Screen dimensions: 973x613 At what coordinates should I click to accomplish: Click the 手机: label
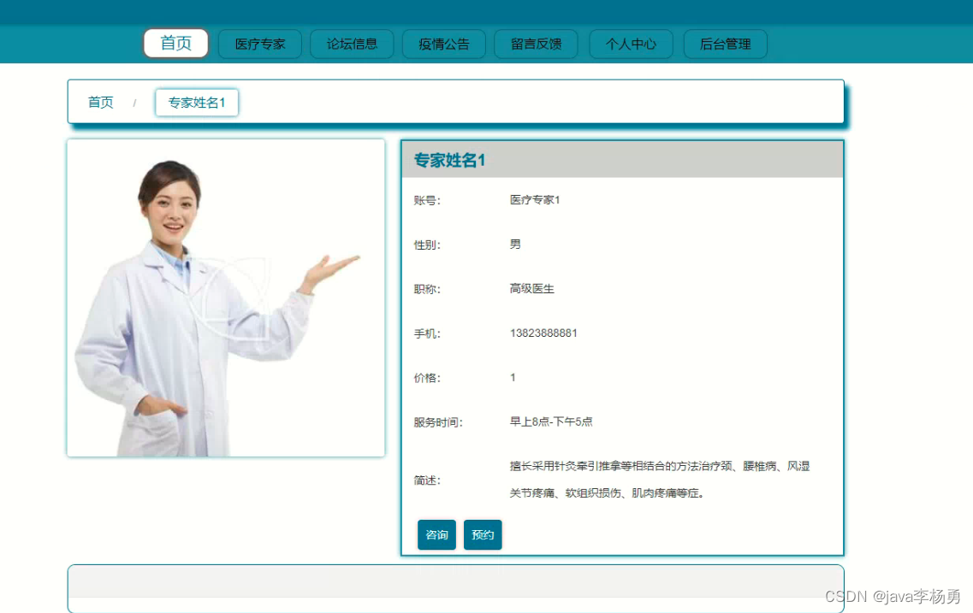point(427,333)
